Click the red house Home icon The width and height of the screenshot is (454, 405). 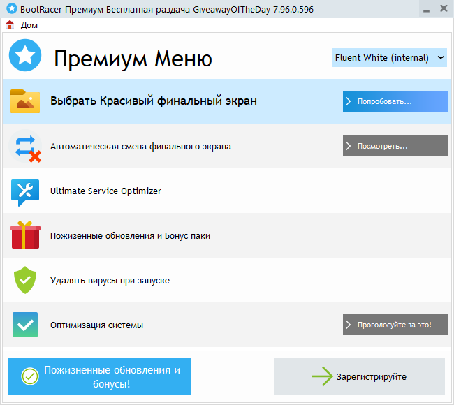10,25
